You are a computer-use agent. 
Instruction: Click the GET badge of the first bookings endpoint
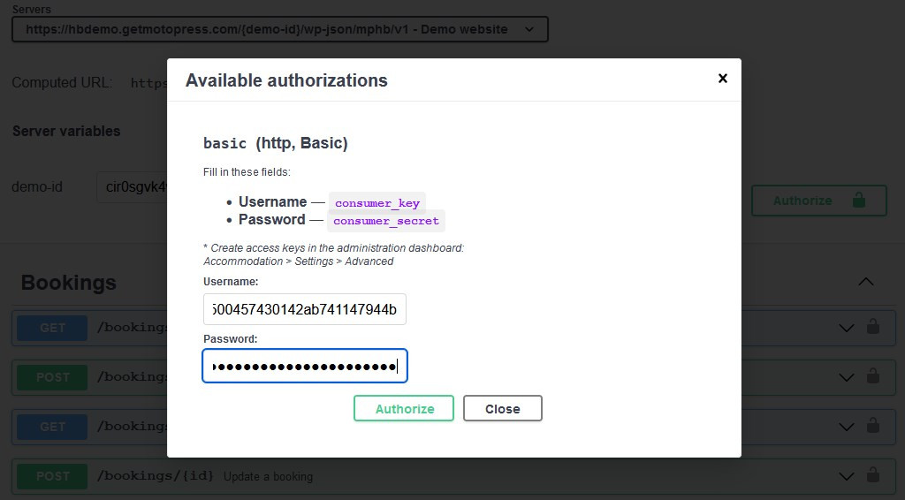coord(52,328)
